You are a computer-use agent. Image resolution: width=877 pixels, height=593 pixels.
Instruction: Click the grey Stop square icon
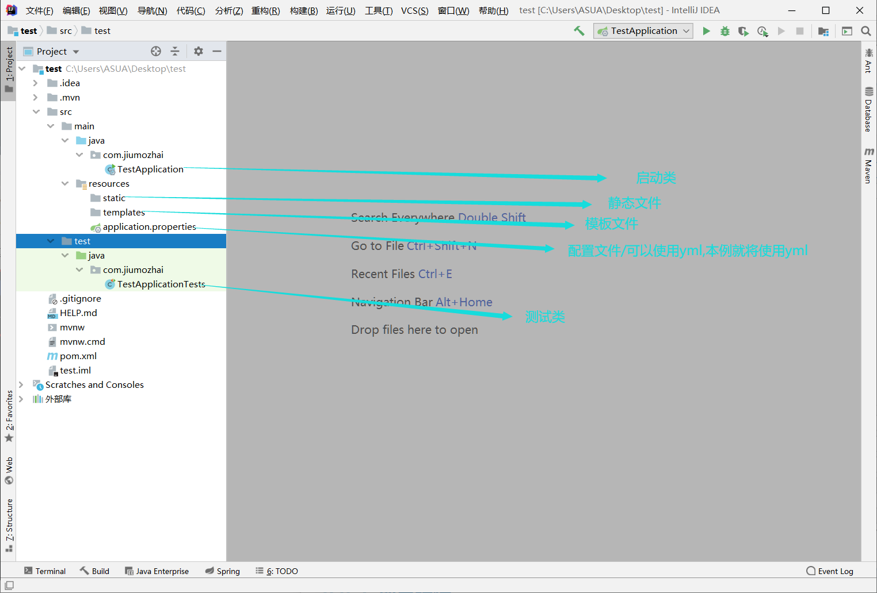[x=800, y=31]
